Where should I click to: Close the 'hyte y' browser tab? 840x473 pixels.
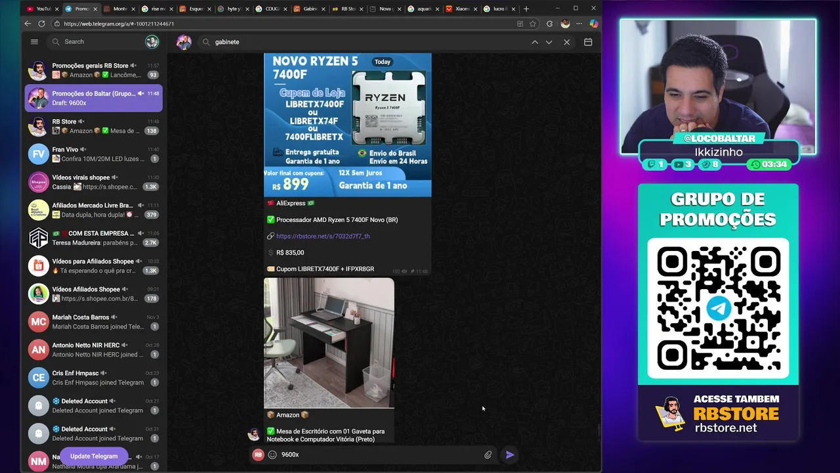tap(246, 9)
